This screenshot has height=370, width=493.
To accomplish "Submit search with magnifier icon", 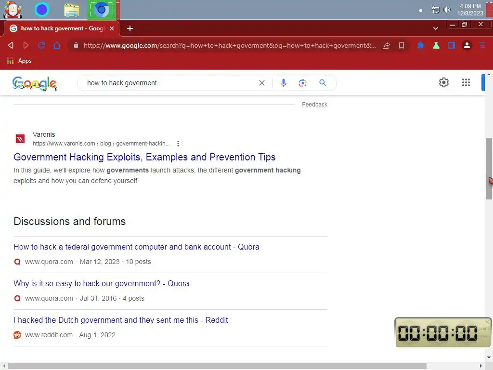I will coord(323,83).
